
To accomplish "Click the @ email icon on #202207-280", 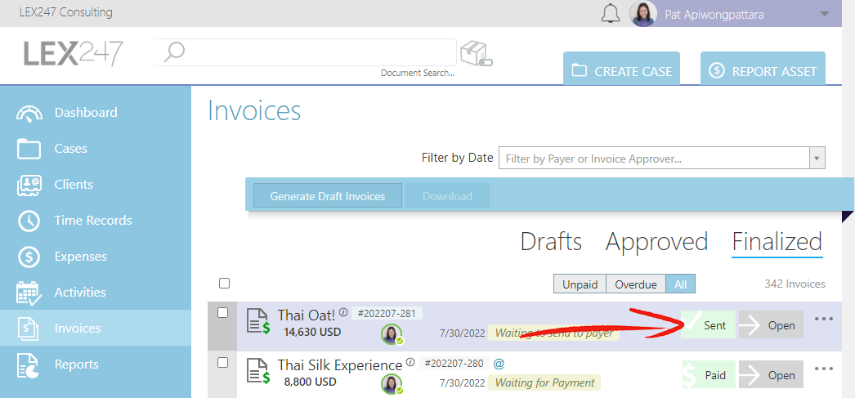I will (x=498, y=363).
